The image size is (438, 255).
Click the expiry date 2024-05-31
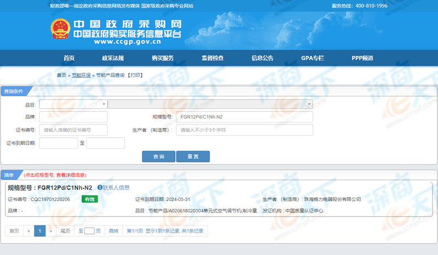click(x=178, y=199)
